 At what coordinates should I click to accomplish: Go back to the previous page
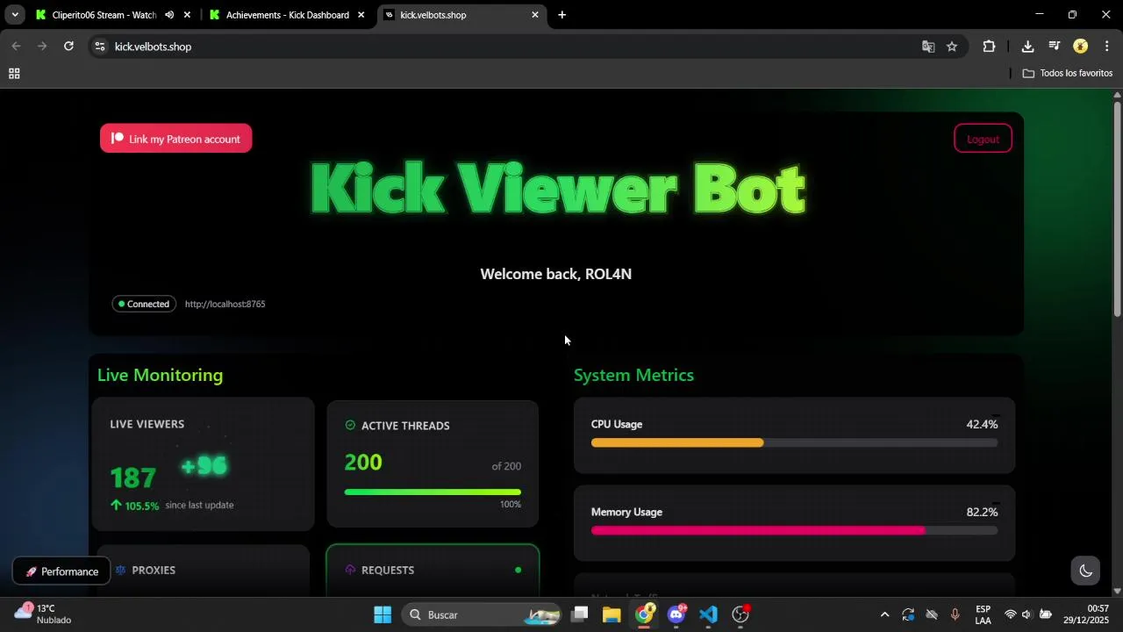[x=16, y=47]
